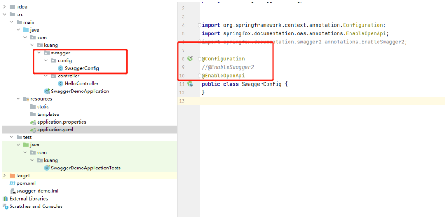Click the application.properties Spring file icon
The image size is (445, 217).
[x=33, y=122]
